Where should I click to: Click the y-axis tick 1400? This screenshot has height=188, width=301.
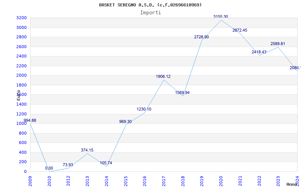21,104
